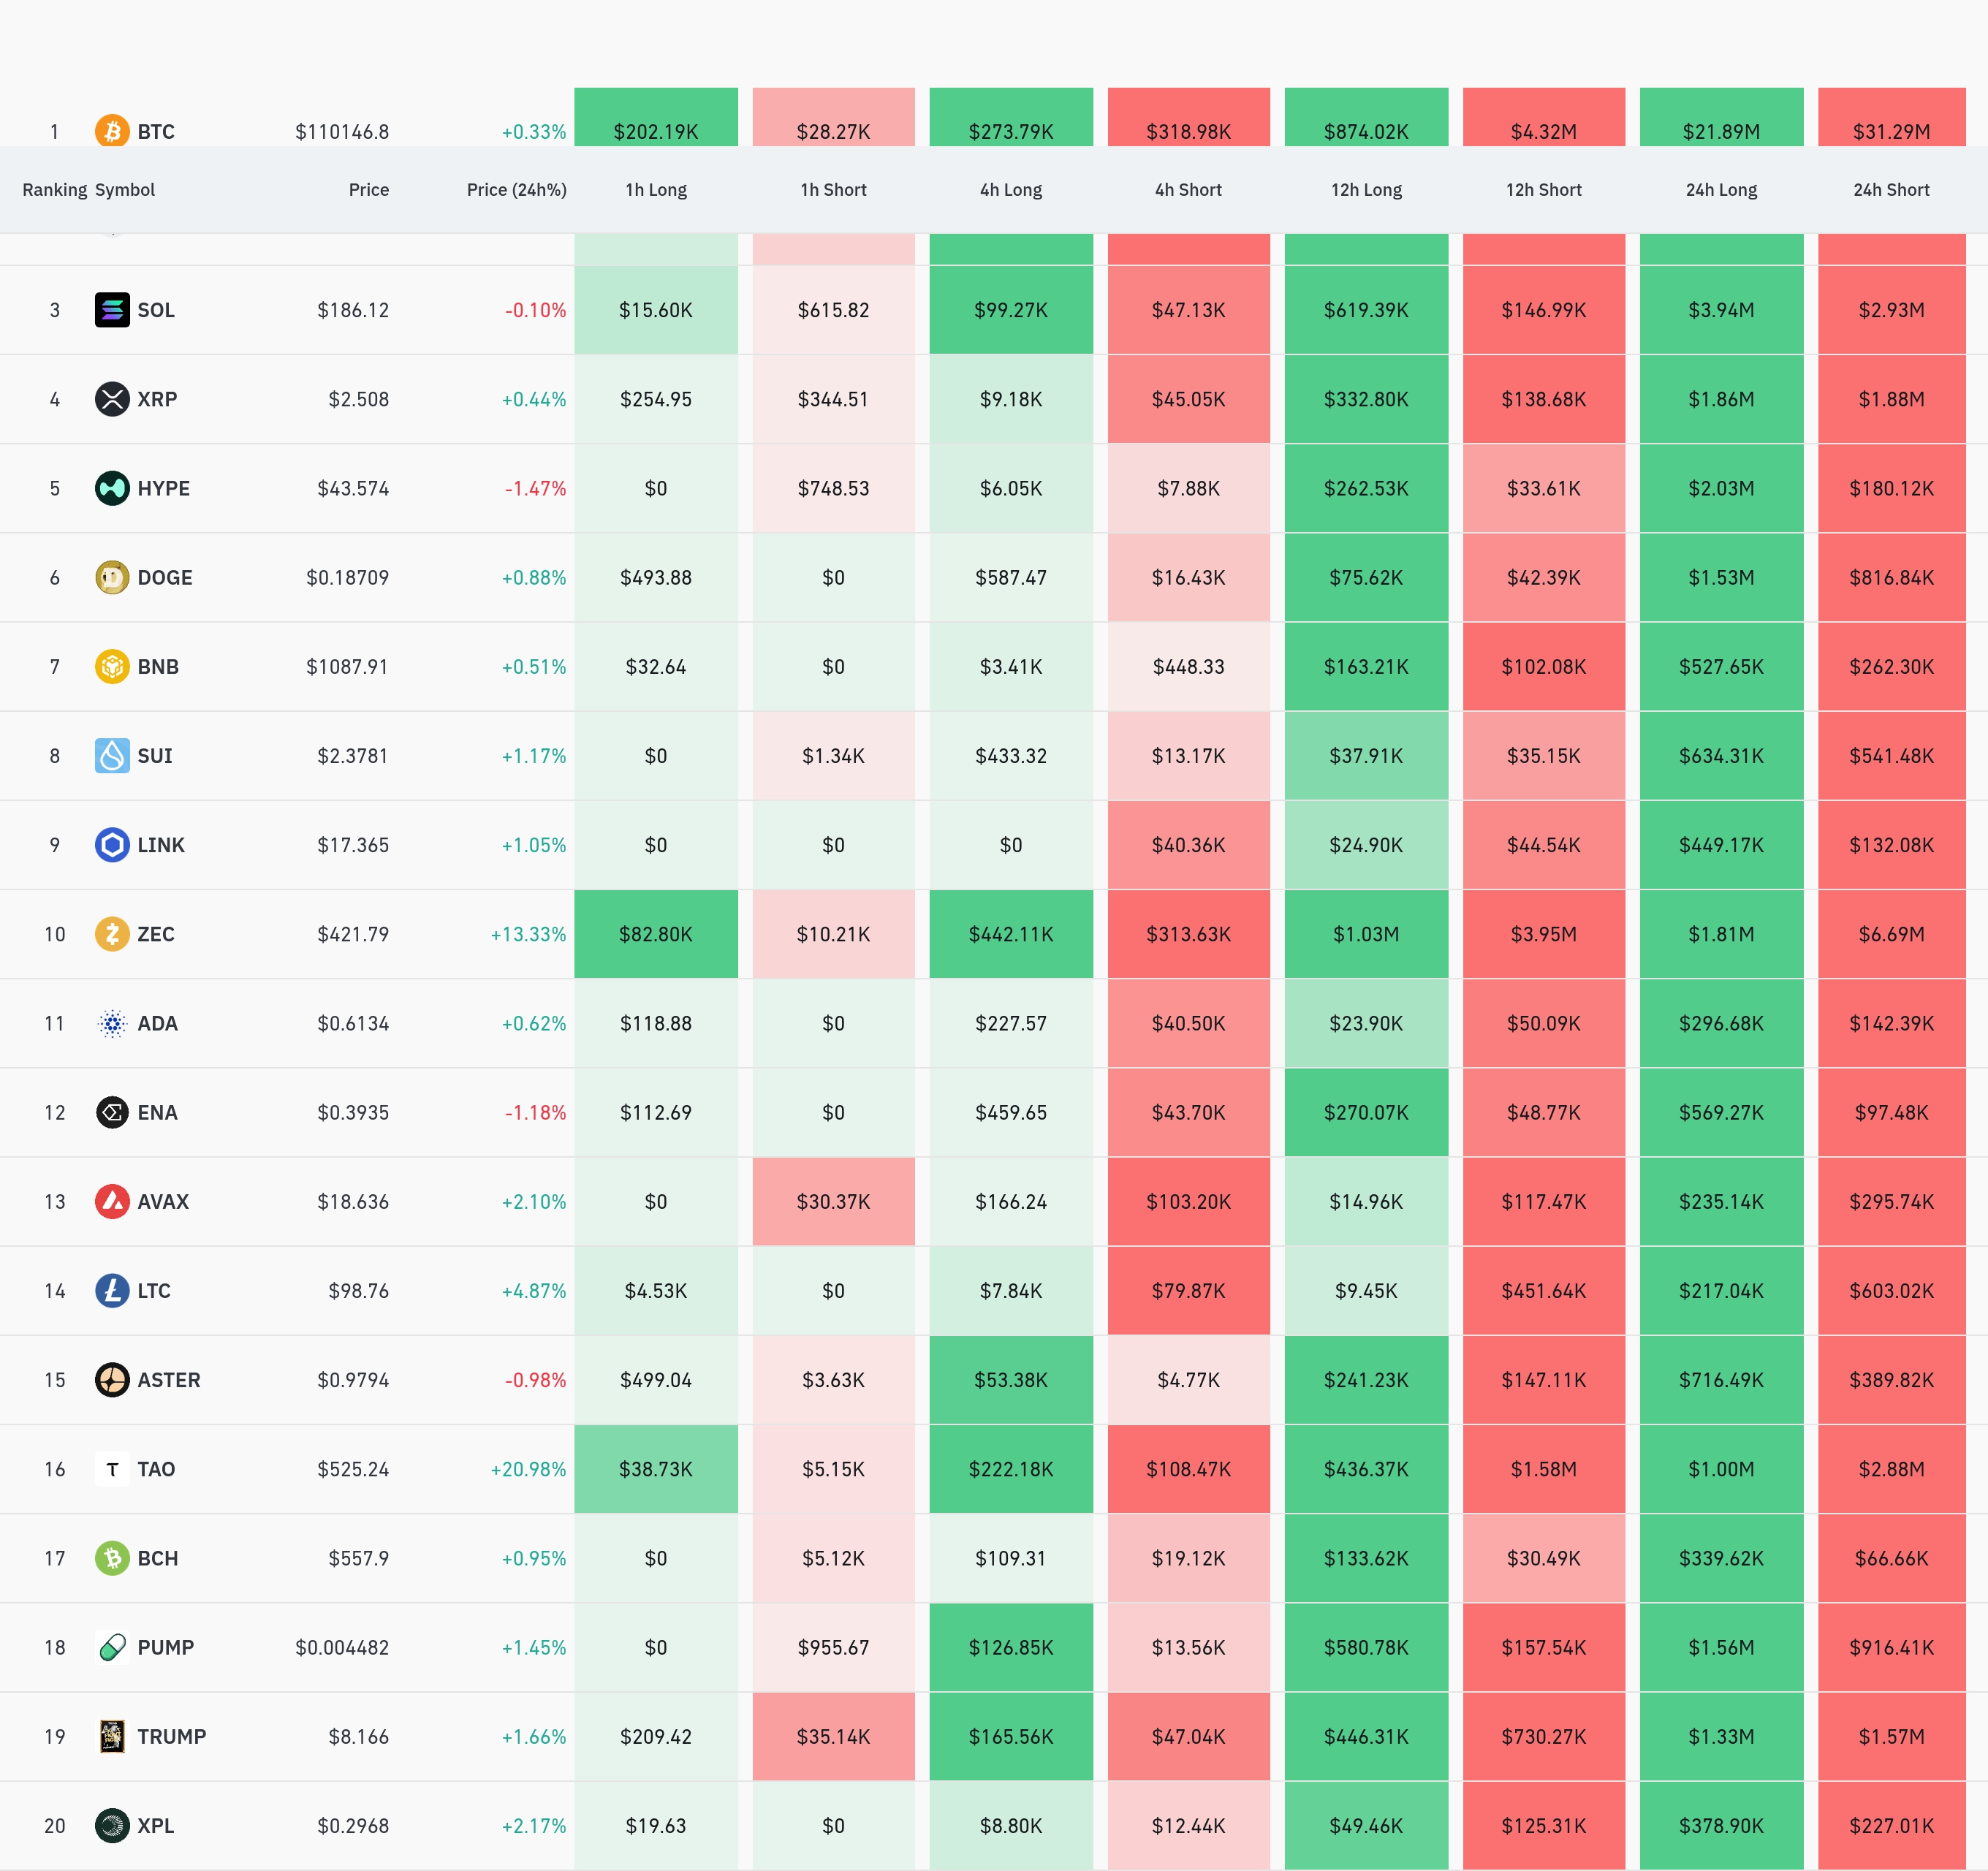Screen dimensions: 1988x1871
Task: Click LTC price $98.76
Action: point(358,1291)
